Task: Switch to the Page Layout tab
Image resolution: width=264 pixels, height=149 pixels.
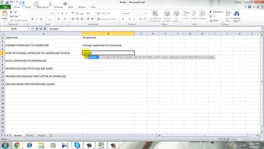Action: coord(42,7)
